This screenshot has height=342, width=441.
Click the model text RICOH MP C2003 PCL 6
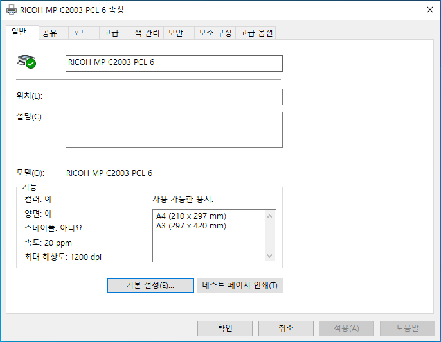109,173
